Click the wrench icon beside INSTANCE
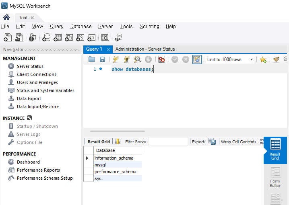 29,118
